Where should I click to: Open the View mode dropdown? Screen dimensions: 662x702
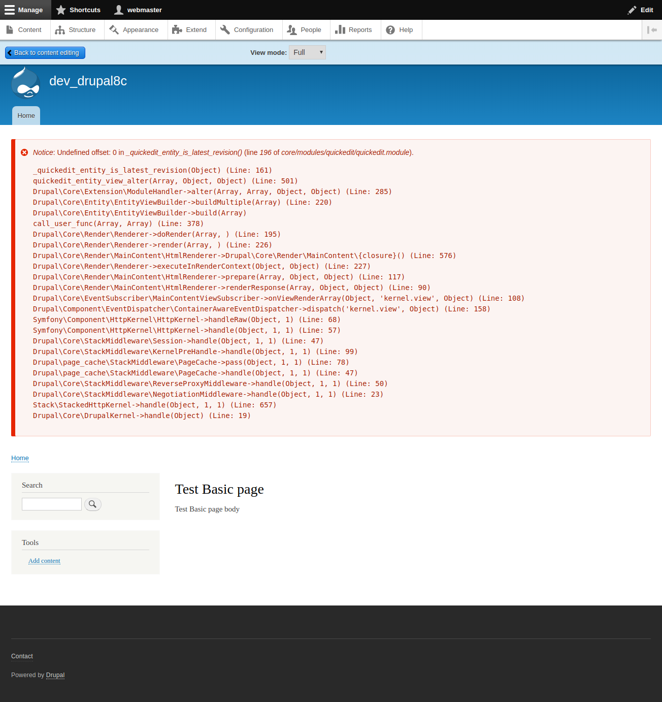pyautogui.click(x=307, y=52)
